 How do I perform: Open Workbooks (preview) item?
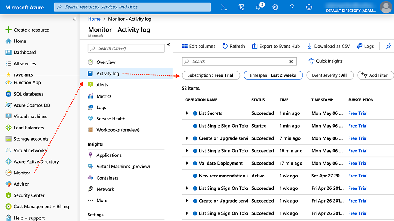113,130
